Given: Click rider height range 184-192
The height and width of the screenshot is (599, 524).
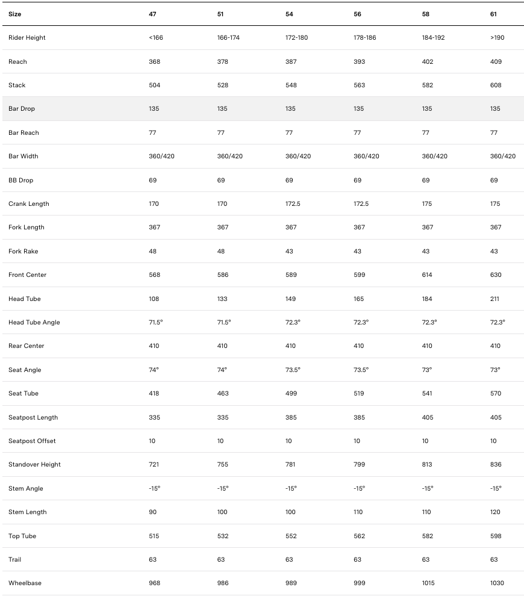Looking at the screenshot, I should 433,38.
